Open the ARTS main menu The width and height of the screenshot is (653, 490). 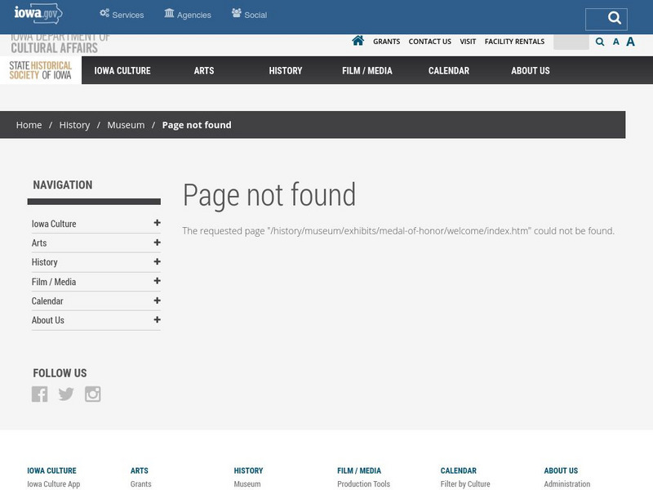(x=204, y=71)
